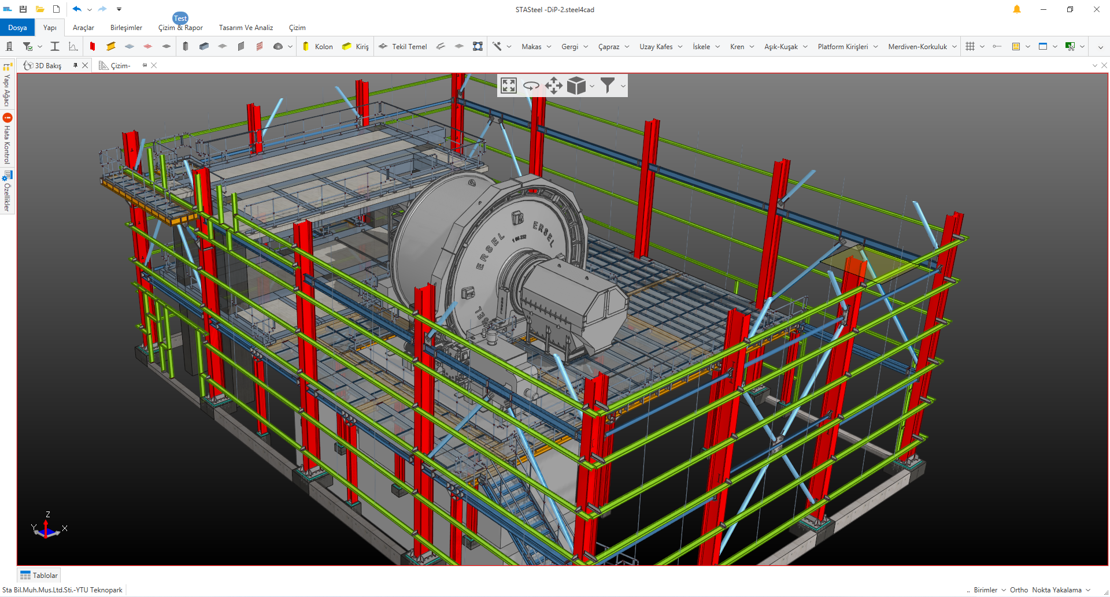Click the red column element icon
The height and width of the screenshot is (597, 1110).
click(x=92, y=46)
